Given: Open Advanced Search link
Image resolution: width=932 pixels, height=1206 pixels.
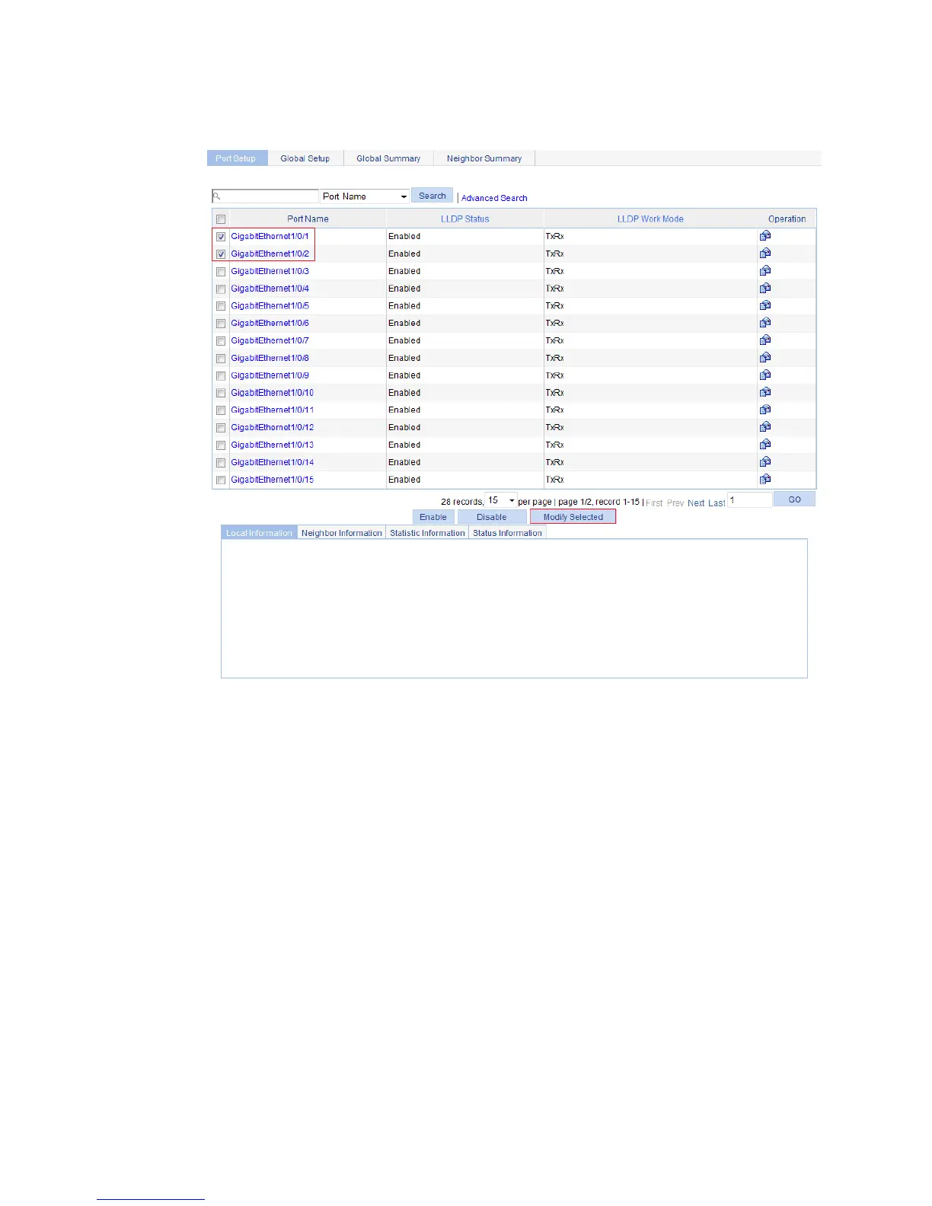Looking at the screenshot, I should point(494,198).
